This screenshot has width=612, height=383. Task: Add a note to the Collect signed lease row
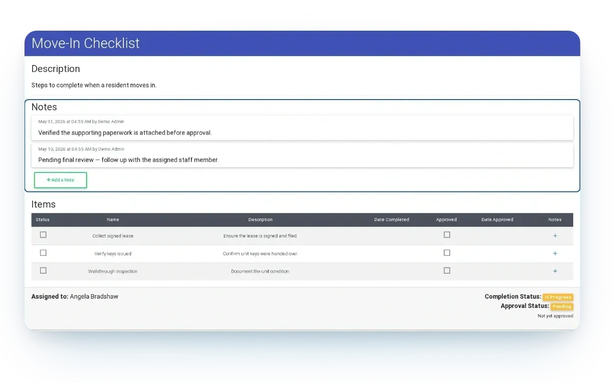[x=555, y=236]
